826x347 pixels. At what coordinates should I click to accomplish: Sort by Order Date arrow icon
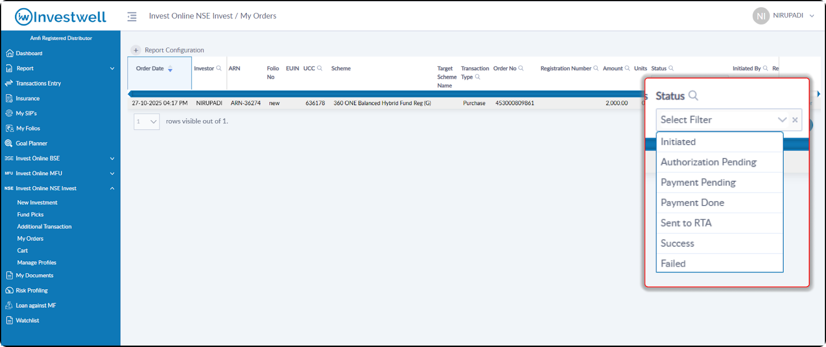point(170,69)
